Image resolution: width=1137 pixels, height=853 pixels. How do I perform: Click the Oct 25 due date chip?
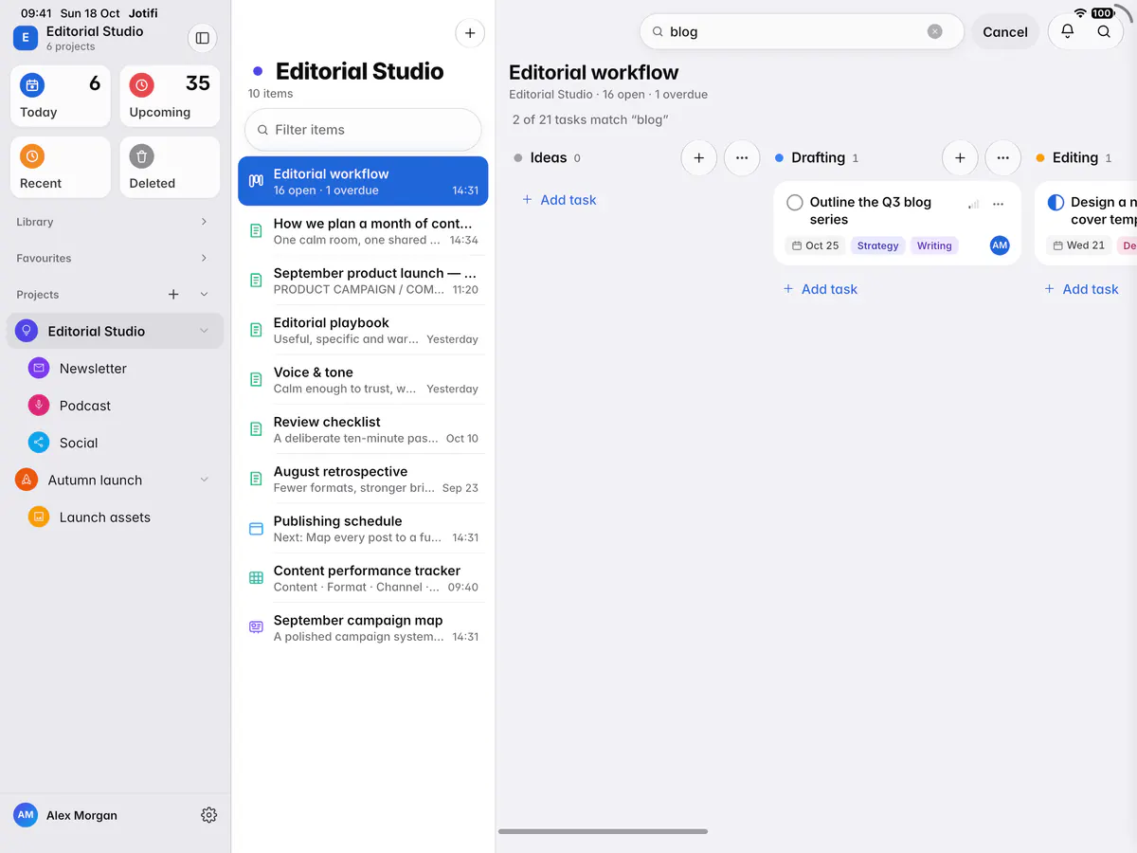pos(815,245)
